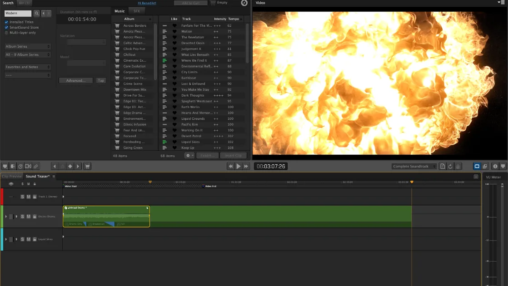The image size is (508, 286).
Task: Click the fast forward playback button
Action: (246, 166)
